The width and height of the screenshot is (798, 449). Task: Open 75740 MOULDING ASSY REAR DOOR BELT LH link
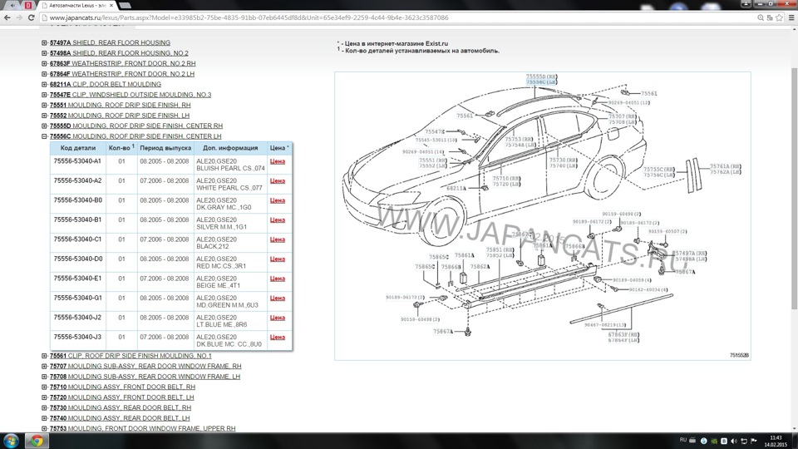(x=120, y=418)
